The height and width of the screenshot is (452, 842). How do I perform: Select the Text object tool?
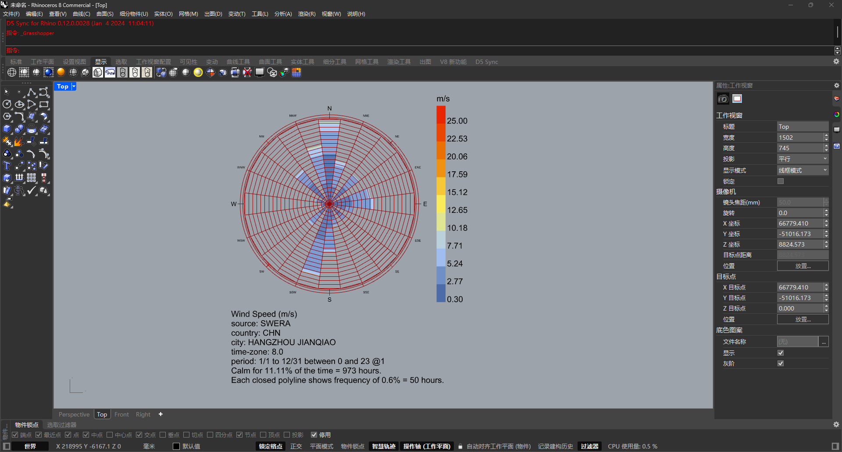coord(7,166)
